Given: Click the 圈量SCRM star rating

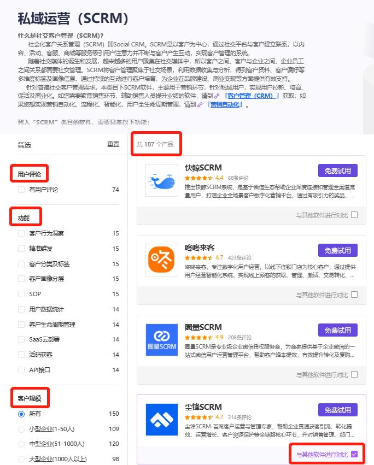Looking at the screenshot, I should point(198,338).
